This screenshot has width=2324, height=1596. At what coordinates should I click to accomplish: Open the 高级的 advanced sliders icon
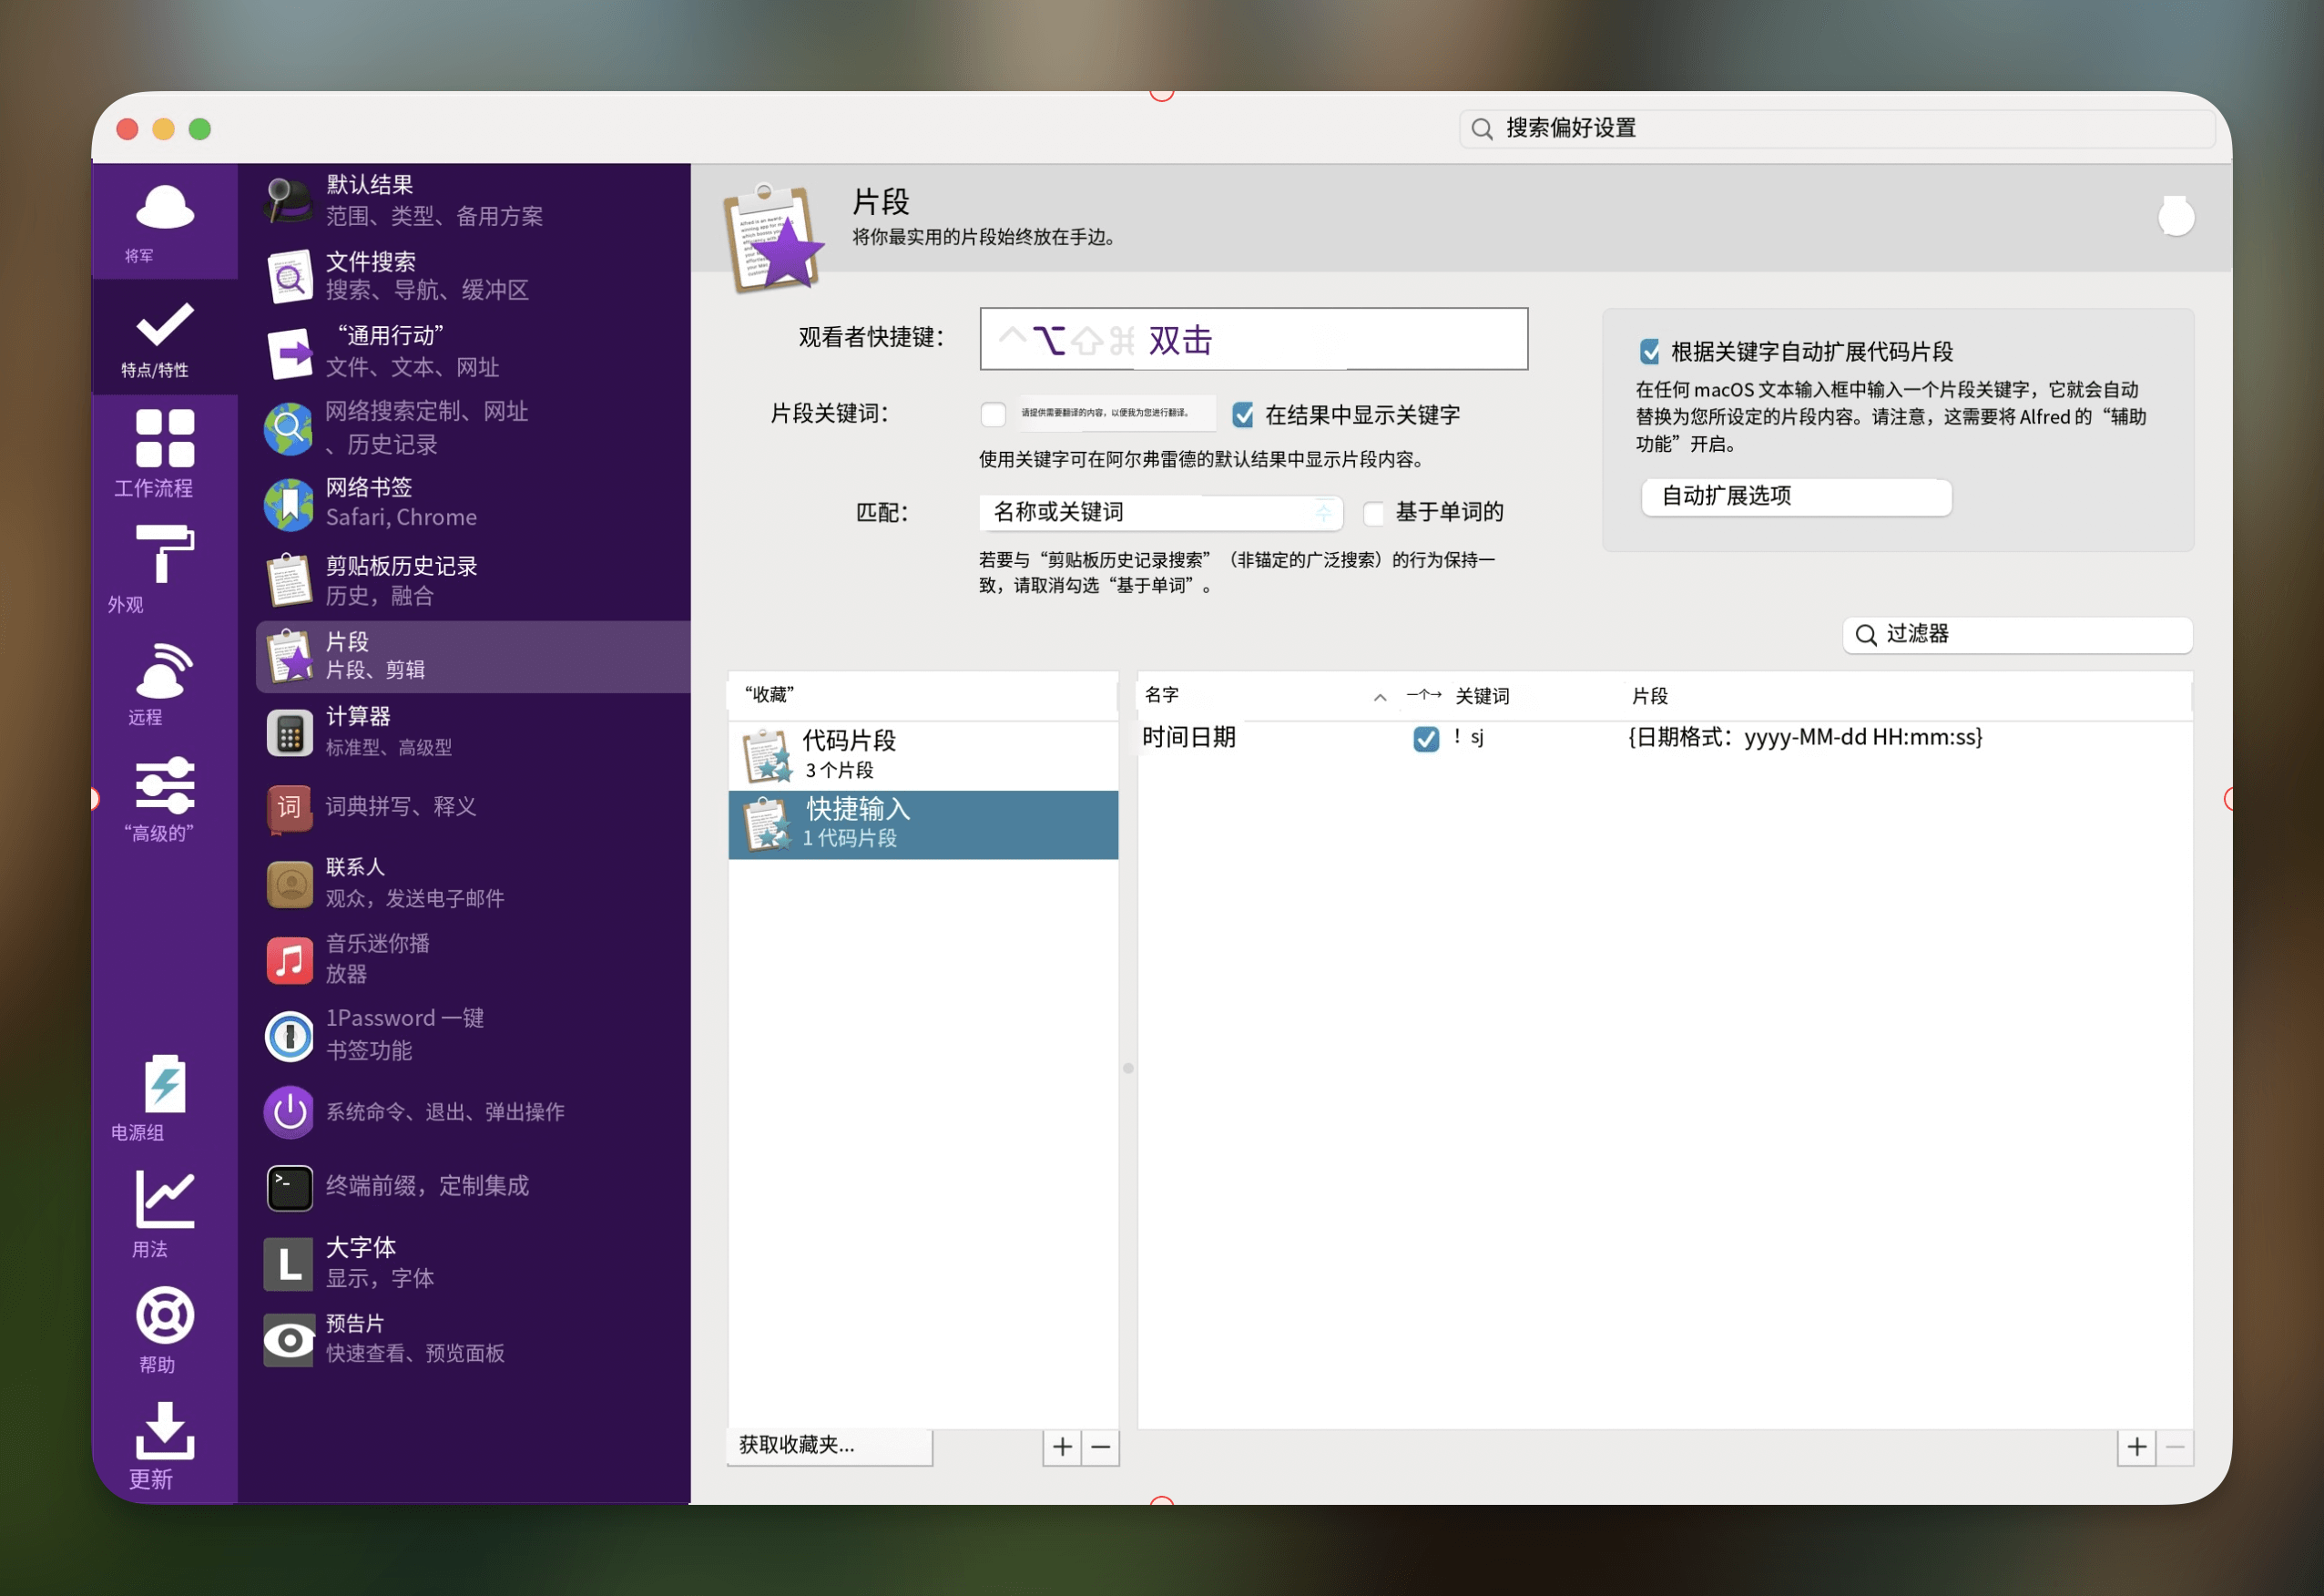point(164,785)
